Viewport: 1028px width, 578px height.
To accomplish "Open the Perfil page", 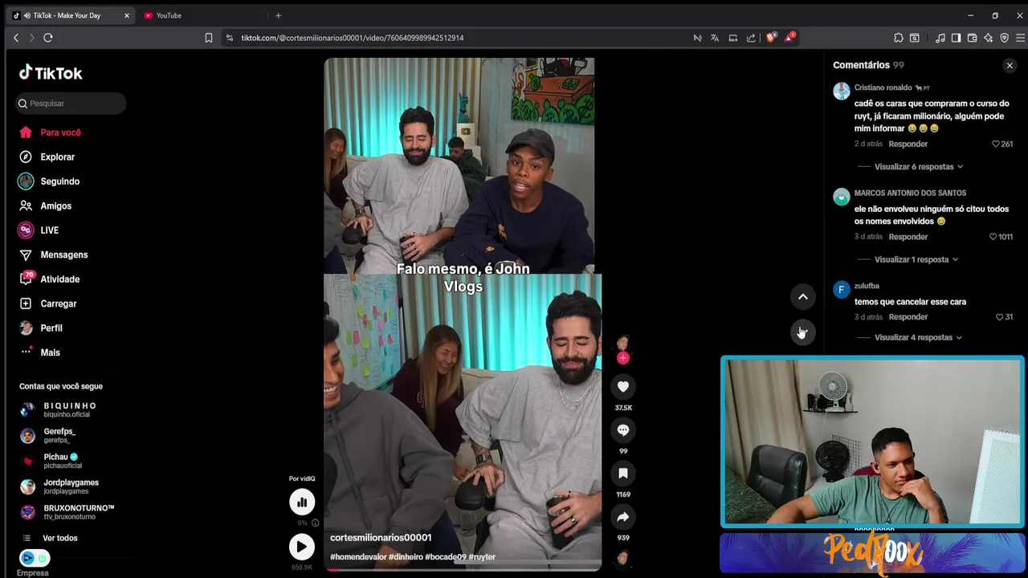I will 40,328.
